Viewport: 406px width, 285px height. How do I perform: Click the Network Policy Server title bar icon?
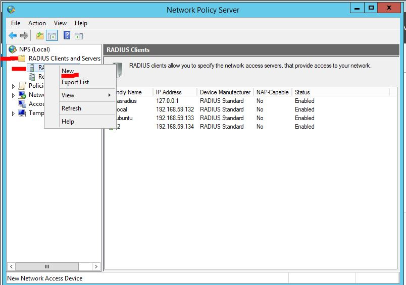[11, 10]
